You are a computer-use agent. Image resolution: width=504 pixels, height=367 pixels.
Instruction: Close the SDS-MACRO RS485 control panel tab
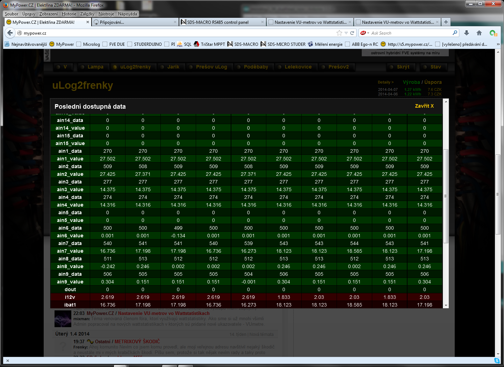[262, 22]
